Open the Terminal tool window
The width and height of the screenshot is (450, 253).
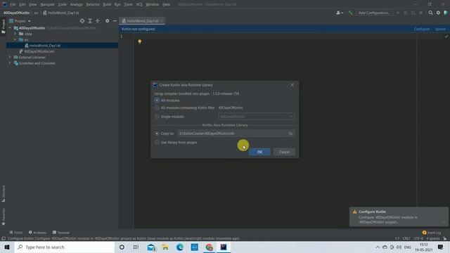click(61, 233)
